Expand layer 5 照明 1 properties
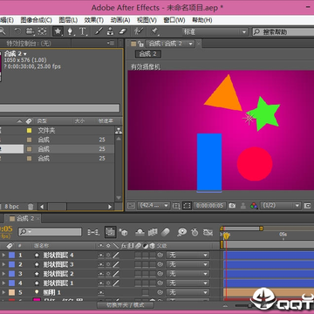 (3, 292)
